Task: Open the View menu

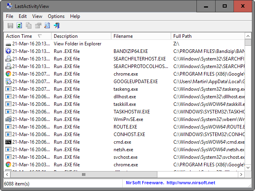Action: point(37,16)
